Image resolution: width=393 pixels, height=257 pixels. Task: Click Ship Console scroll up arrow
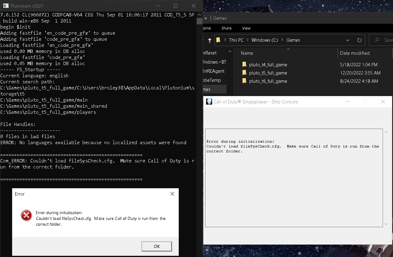click(x=386, y=132)
